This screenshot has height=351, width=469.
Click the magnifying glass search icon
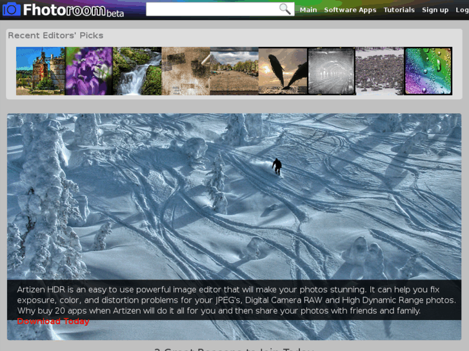[x=284, y=9]
